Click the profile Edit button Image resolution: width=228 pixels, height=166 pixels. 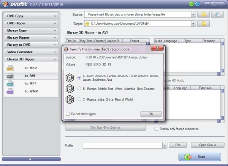pos(177,145)
